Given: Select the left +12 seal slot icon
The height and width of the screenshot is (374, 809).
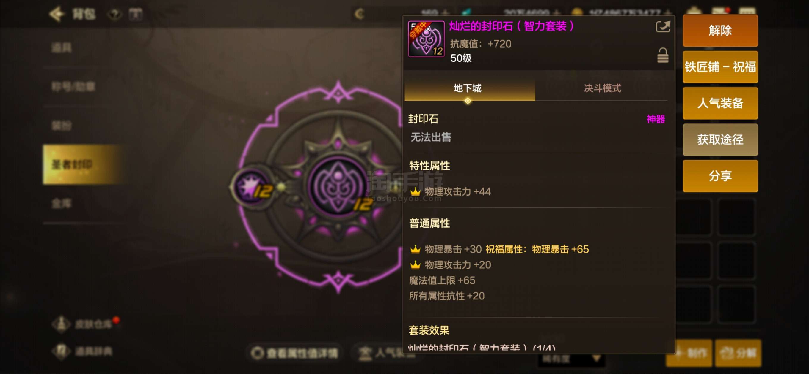Looking at the screenshot, I should [253, 187].
